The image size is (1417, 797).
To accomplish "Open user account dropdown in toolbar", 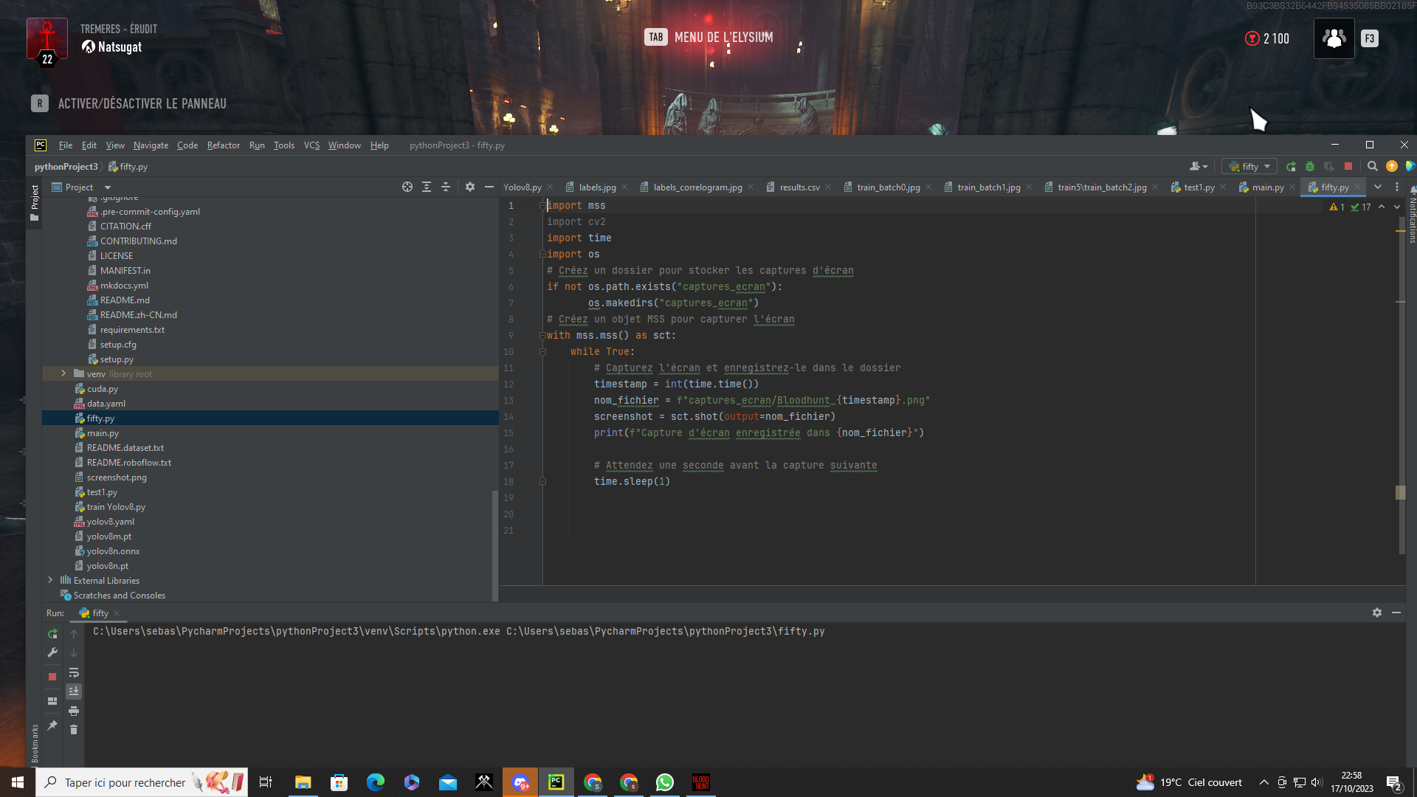I will click(x=1198, y=167).
